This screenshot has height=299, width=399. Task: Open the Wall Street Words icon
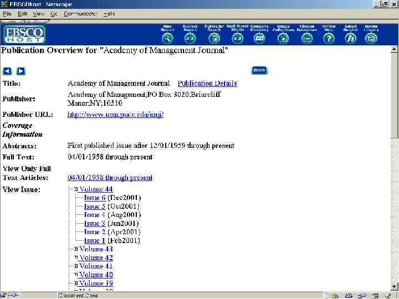(x=237, y=38)
